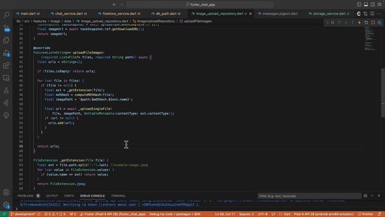This screenshot has width=385, height=217.
Task: Pause the debug session
Action: point(333,22)
